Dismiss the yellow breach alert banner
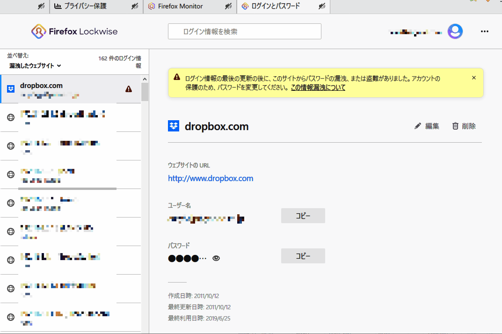Viewport: 502px width, 334px height. pyautogui.click(x=474, y=78)
